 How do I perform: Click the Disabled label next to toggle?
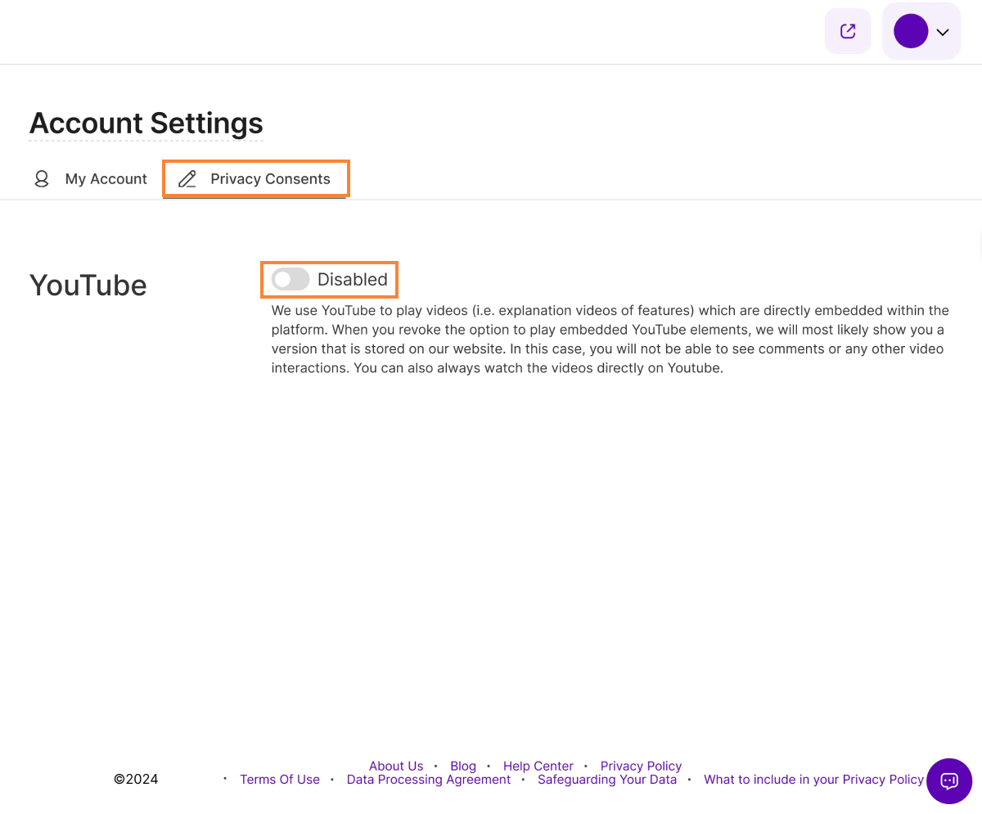tap(352, 280)
